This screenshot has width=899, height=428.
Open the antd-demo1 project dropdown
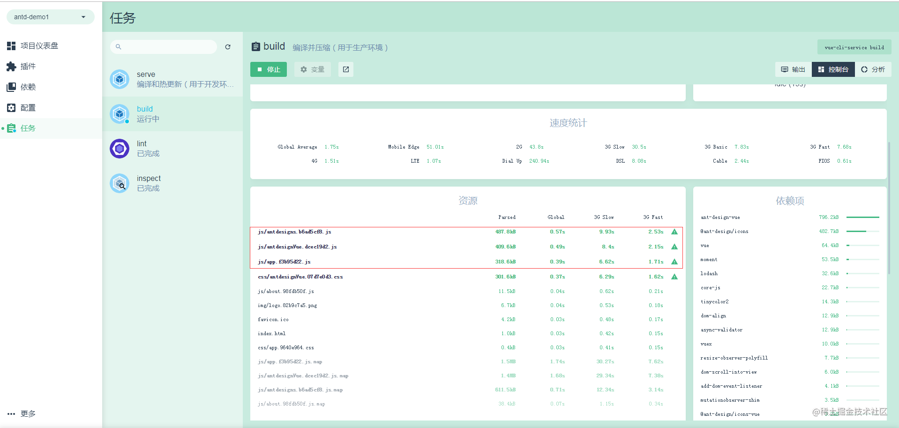click(50, 16)
